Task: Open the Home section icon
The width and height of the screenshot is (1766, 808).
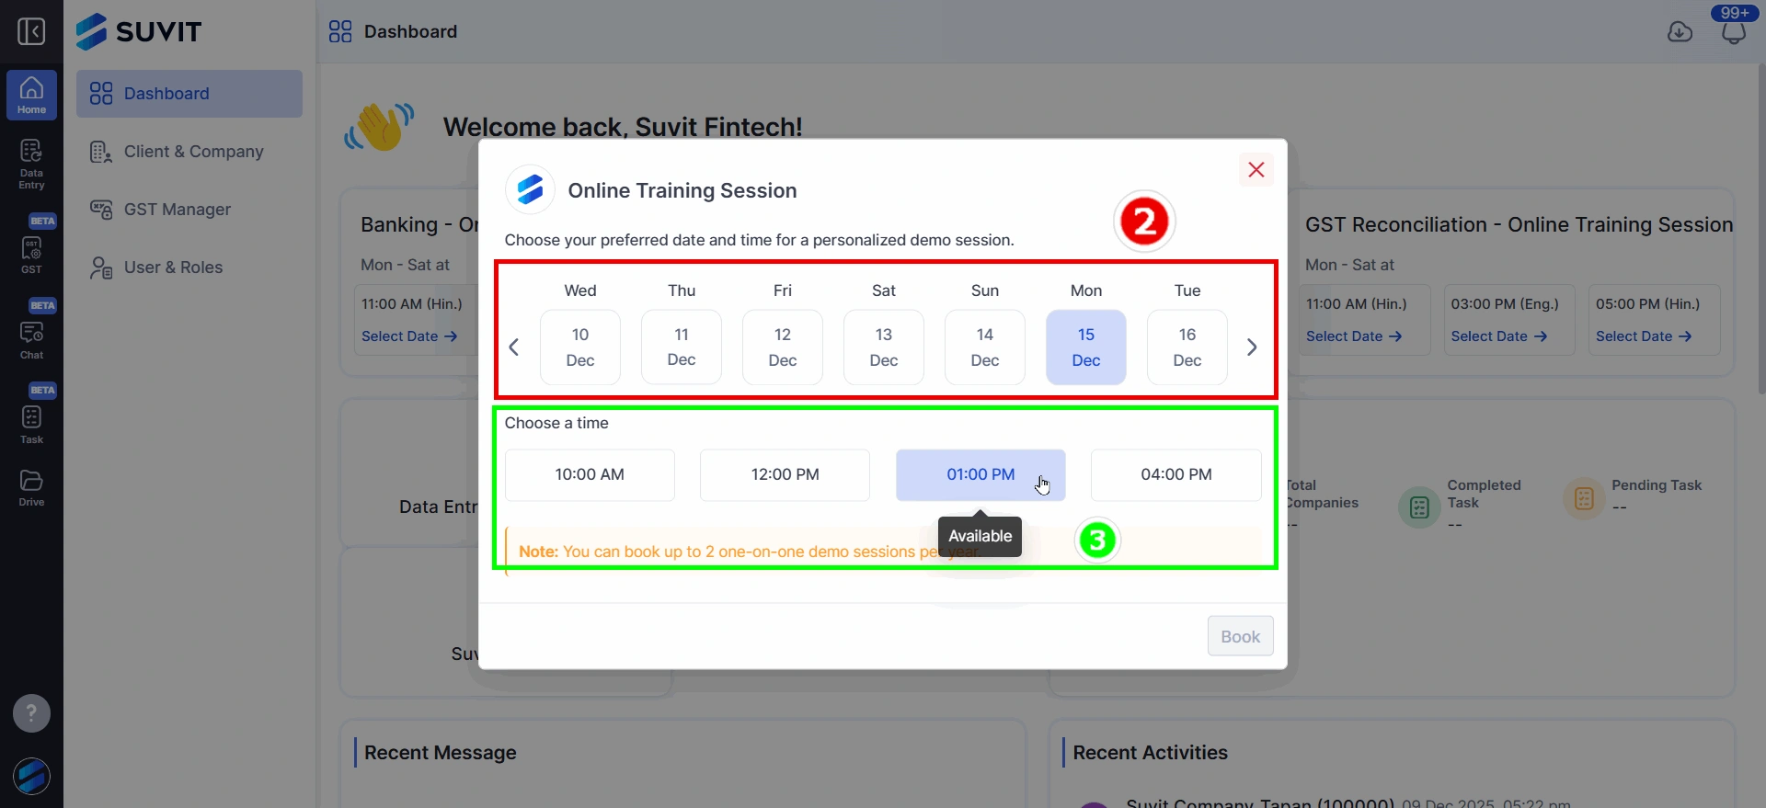Action: pyautogui.click(x=31, y=95)
